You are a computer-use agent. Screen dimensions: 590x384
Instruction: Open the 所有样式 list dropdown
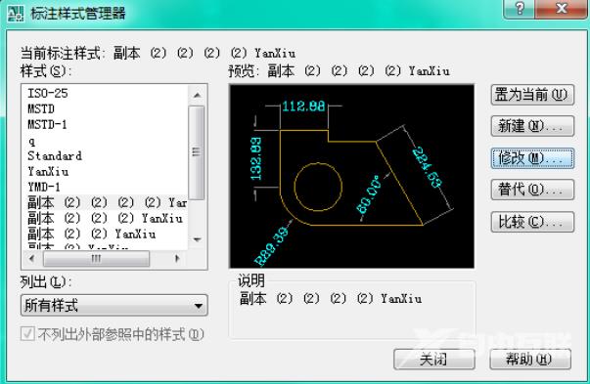[114, 305]
